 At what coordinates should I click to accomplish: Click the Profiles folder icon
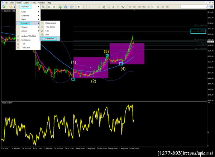pyautogui.click(x=11, y=7)
